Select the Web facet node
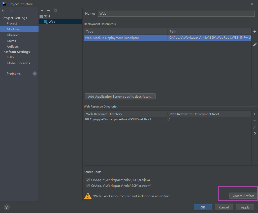The width and height of the screenshot is (258, 213). click(x=50, y=22)
